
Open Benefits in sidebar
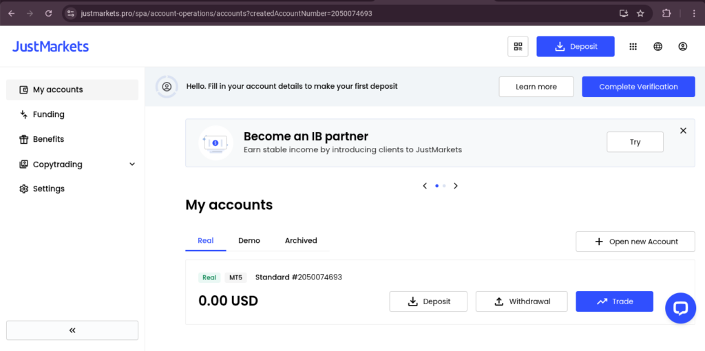click(x=72, y=139)
